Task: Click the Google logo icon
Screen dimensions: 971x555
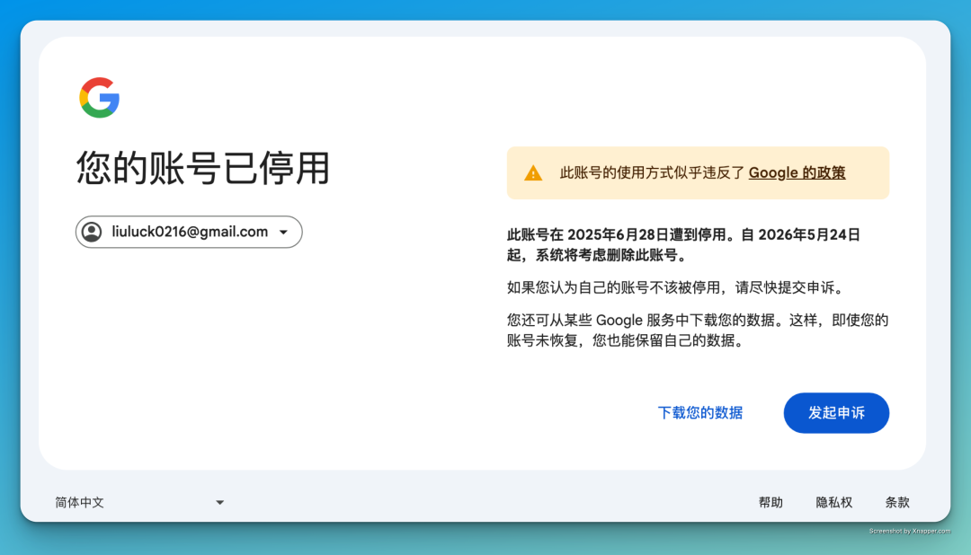Action: coord(99,98)
